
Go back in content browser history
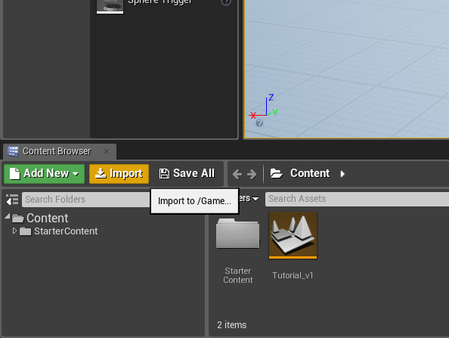tap(237, 174)
